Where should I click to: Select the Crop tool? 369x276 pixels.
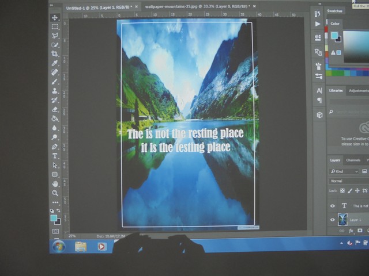[x=55, y=54]
